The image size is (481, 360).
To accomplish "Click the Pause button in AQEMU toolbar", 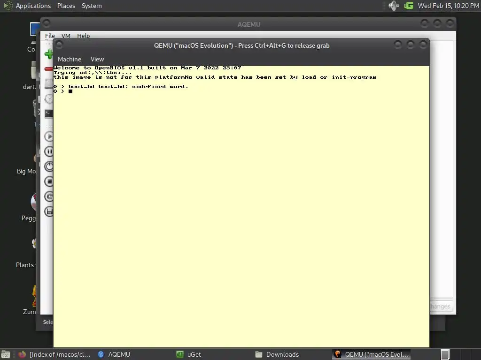I will tap(49, 151).
